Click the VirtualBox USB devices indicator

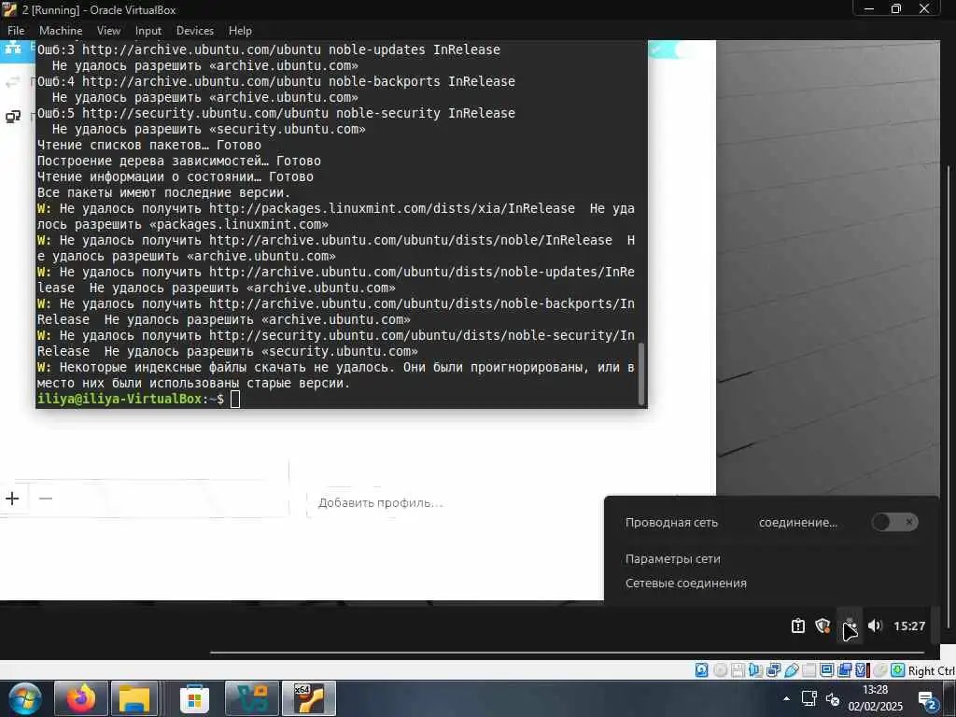point(792,670)
